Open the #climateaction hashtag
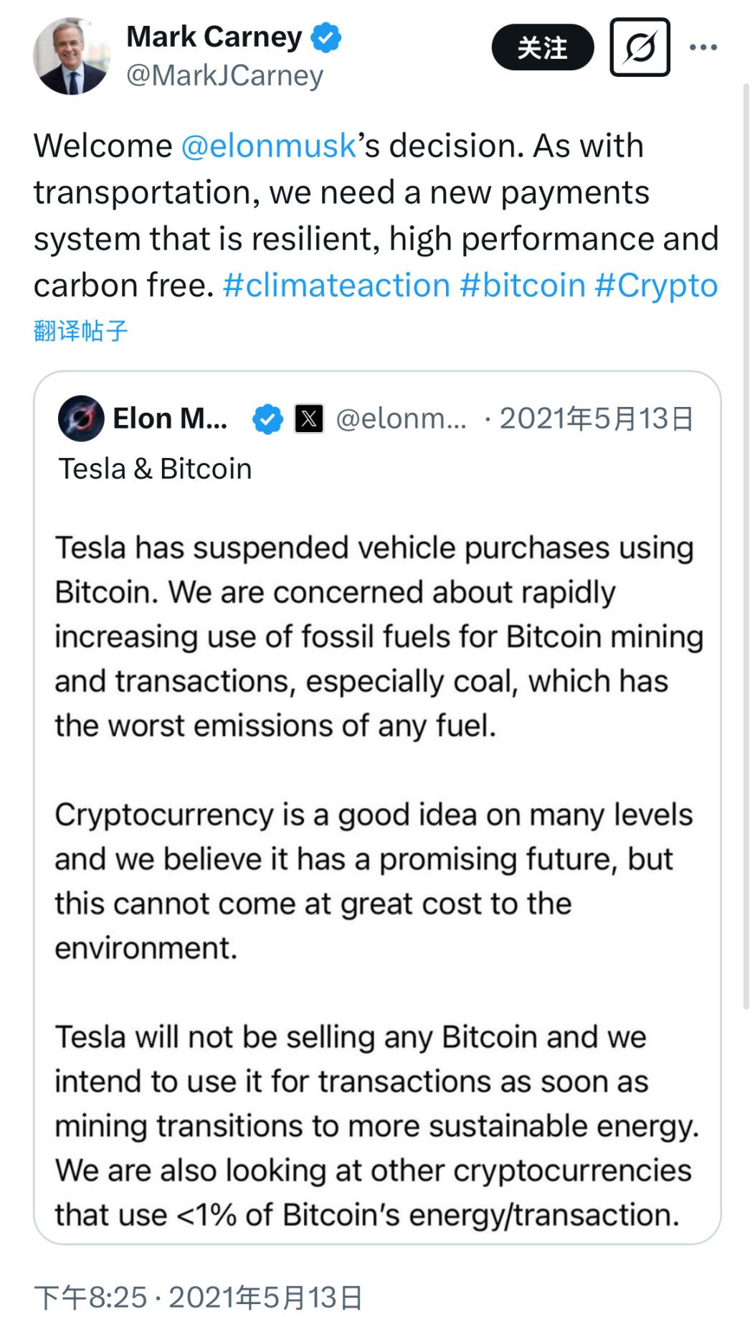755x1317 pixels. (x=336, y=285)
